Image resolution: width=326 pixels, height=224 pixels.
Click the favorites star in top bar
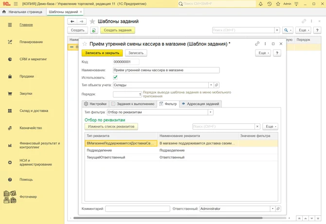tap(278, 4)
